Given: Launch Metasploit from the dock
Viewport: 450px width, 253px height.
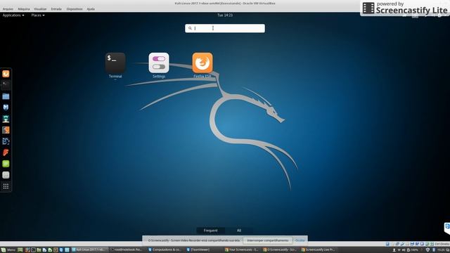Looking at the screenshot, I should (6, 108).
